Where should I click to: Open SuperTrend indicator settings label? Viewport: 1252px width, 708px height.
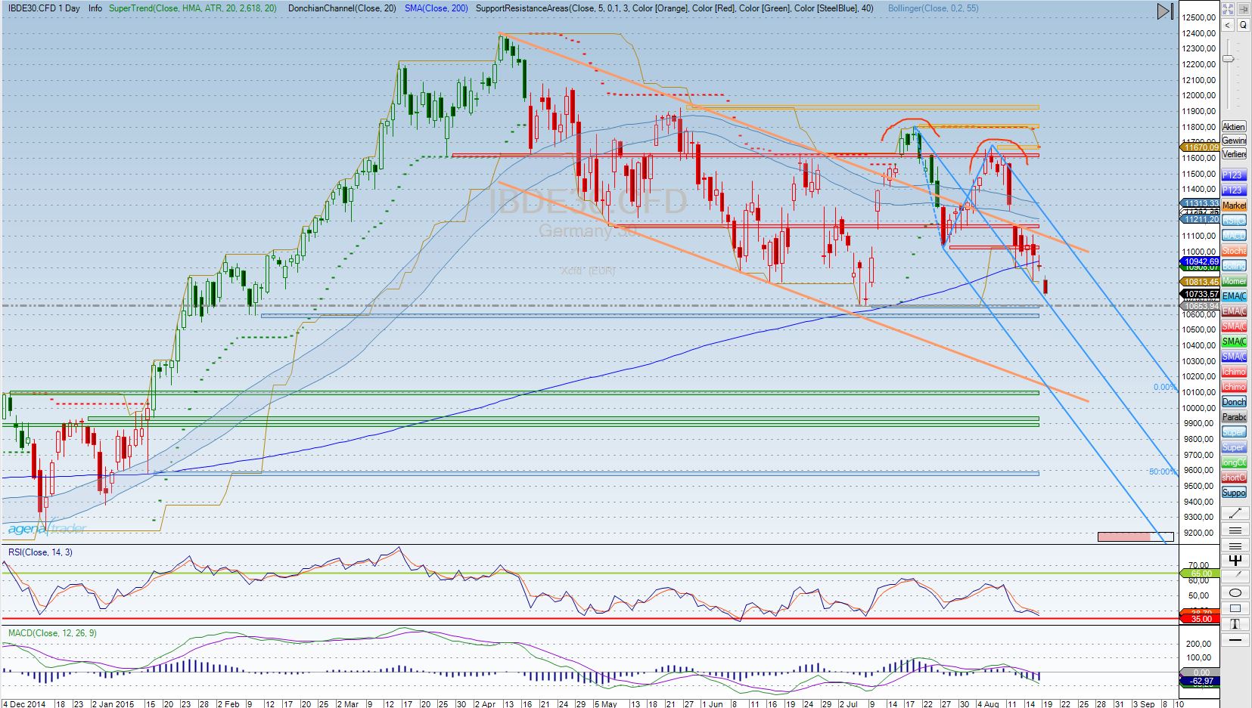point(192,8)
